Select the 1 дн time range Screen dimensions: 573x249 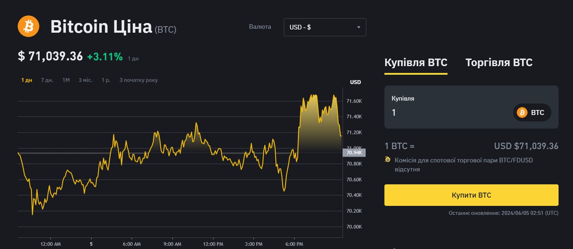(x=26, y=80)
